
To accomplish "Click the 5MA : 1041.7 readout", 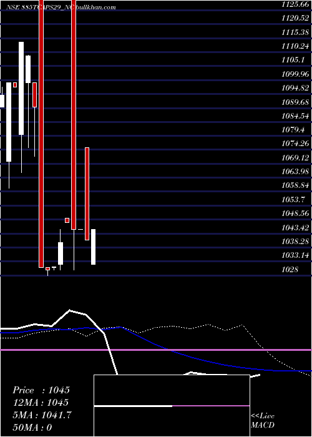I will (42, 415).
